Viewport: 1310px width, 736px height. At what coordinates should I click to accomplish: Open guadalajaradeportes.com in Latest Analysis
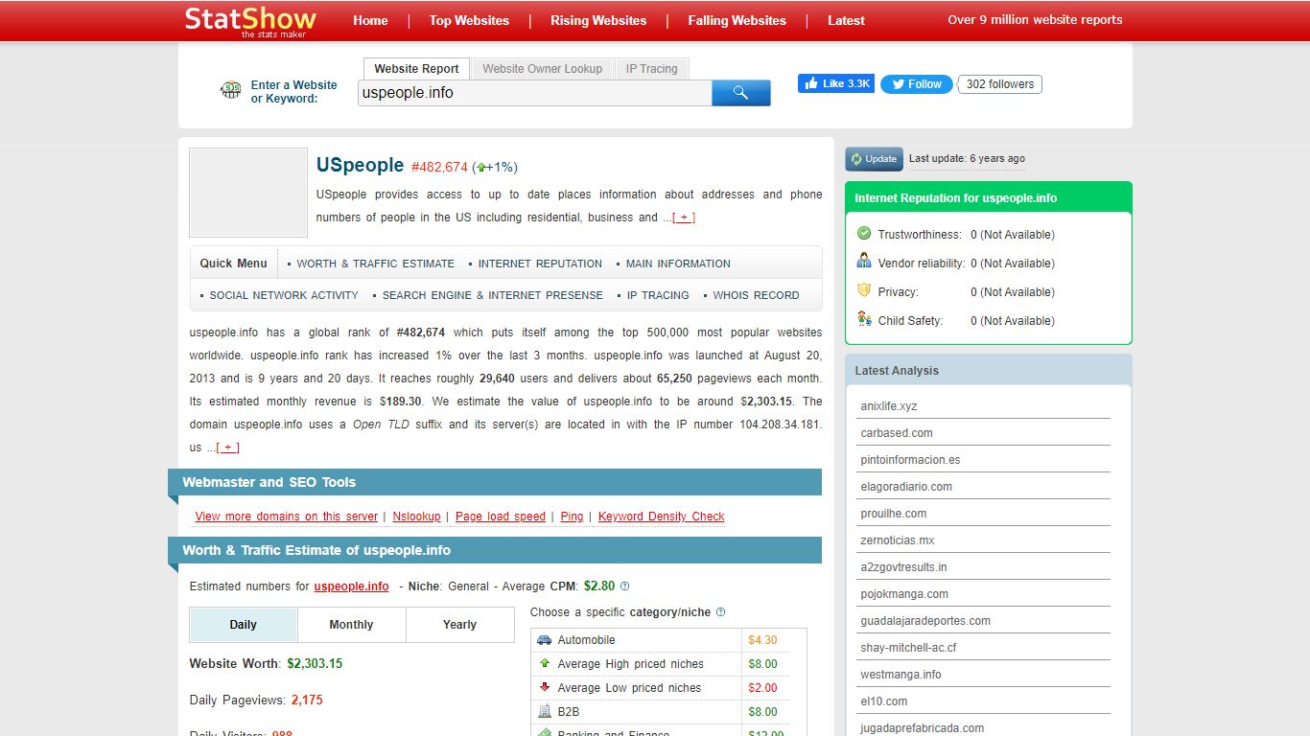click(925, 621)
